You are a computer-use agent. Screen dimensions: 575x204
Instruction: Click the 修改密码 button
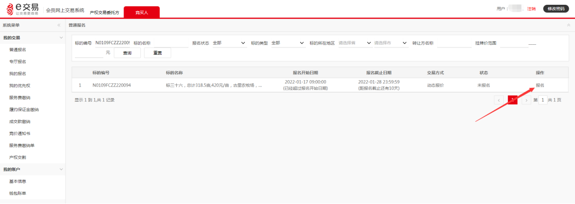[x=556, y=9]
